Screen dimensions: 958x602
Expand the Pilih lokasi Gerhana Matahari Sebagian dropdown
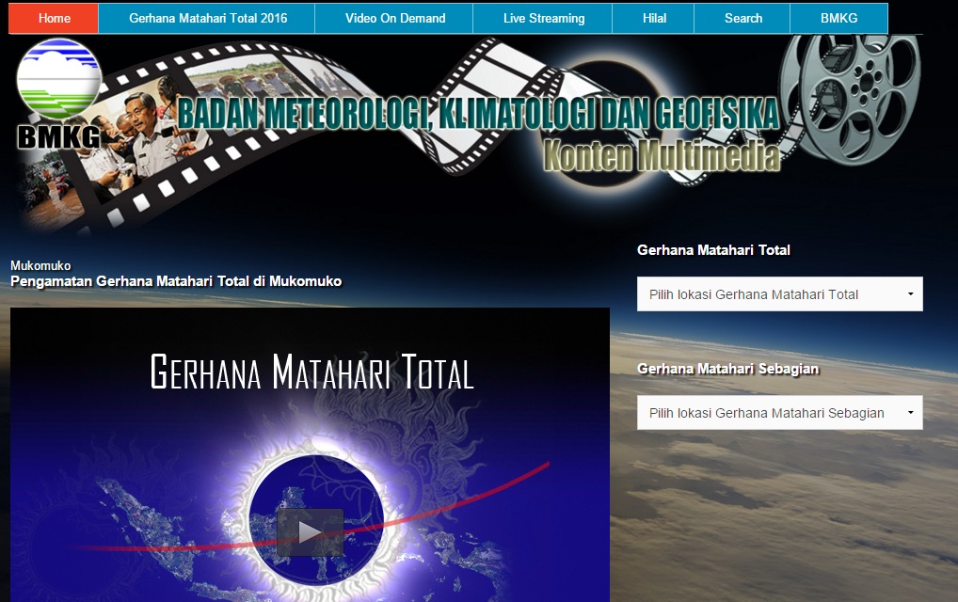click(x=779, y=413)
